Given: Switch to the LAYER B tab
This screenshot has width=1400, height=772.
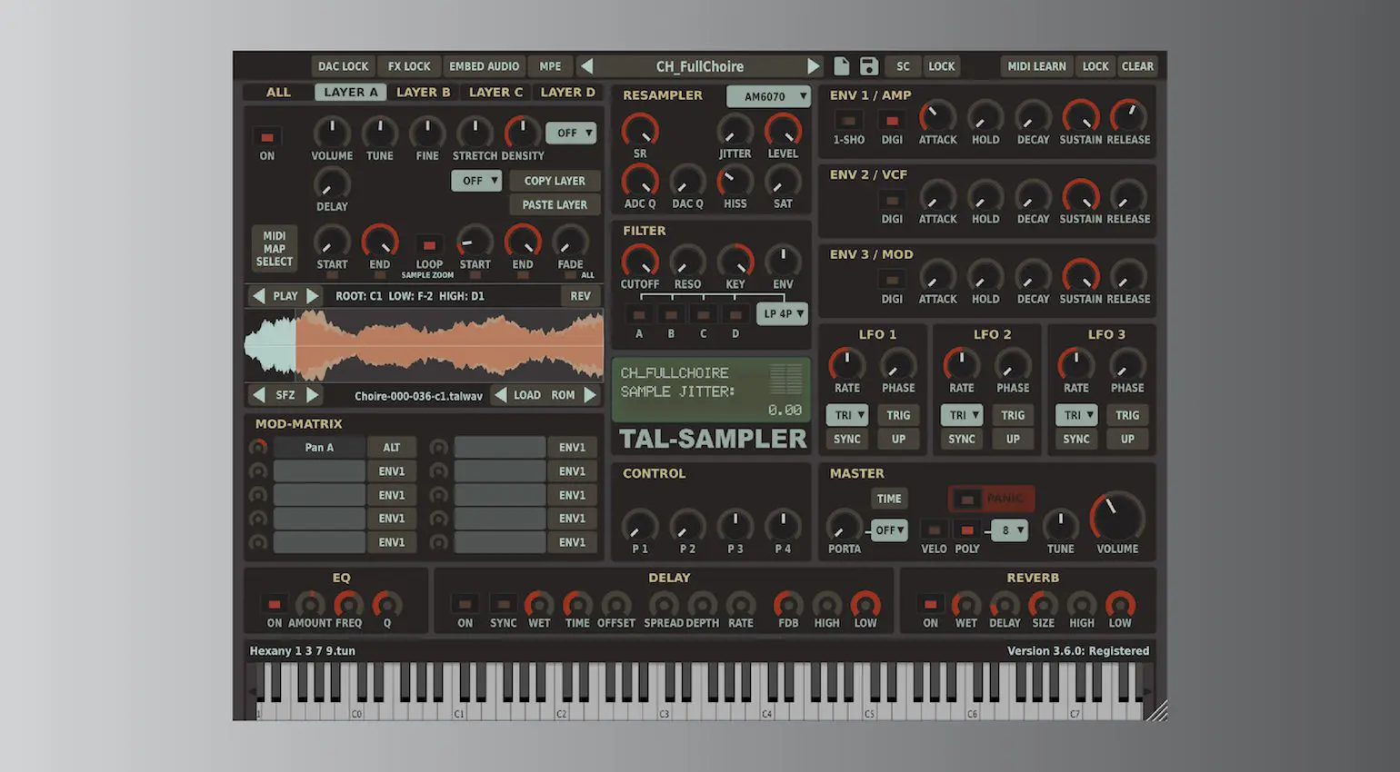Looking at the screenshot, I should (423, 92).
